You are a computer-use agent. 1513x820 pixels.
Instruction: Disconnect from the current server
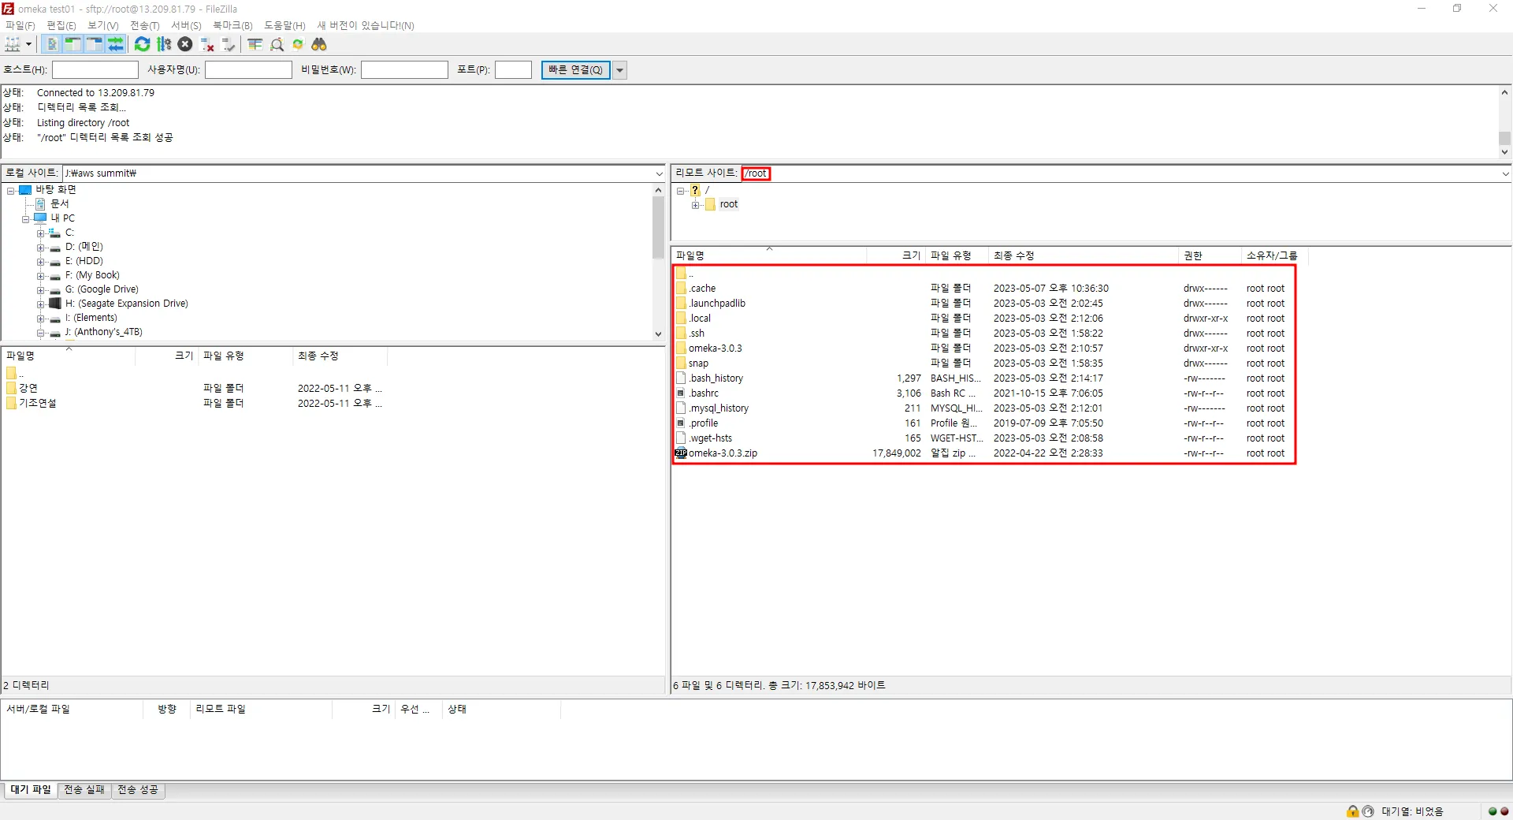click(207, 44)
